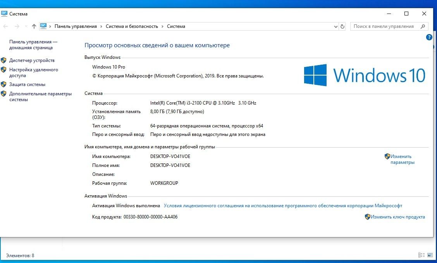Open 'Панель управления — домашняя страница' link
This screenshot has width=437, height=263.
[x=33, y=45]
